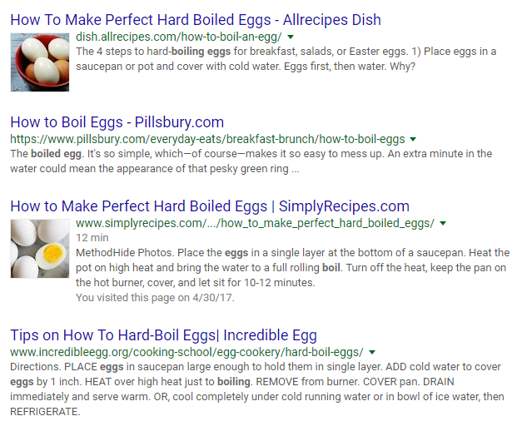Click the '12 min' cook time label
Screen dimensions: 517x436
[92, 238]
